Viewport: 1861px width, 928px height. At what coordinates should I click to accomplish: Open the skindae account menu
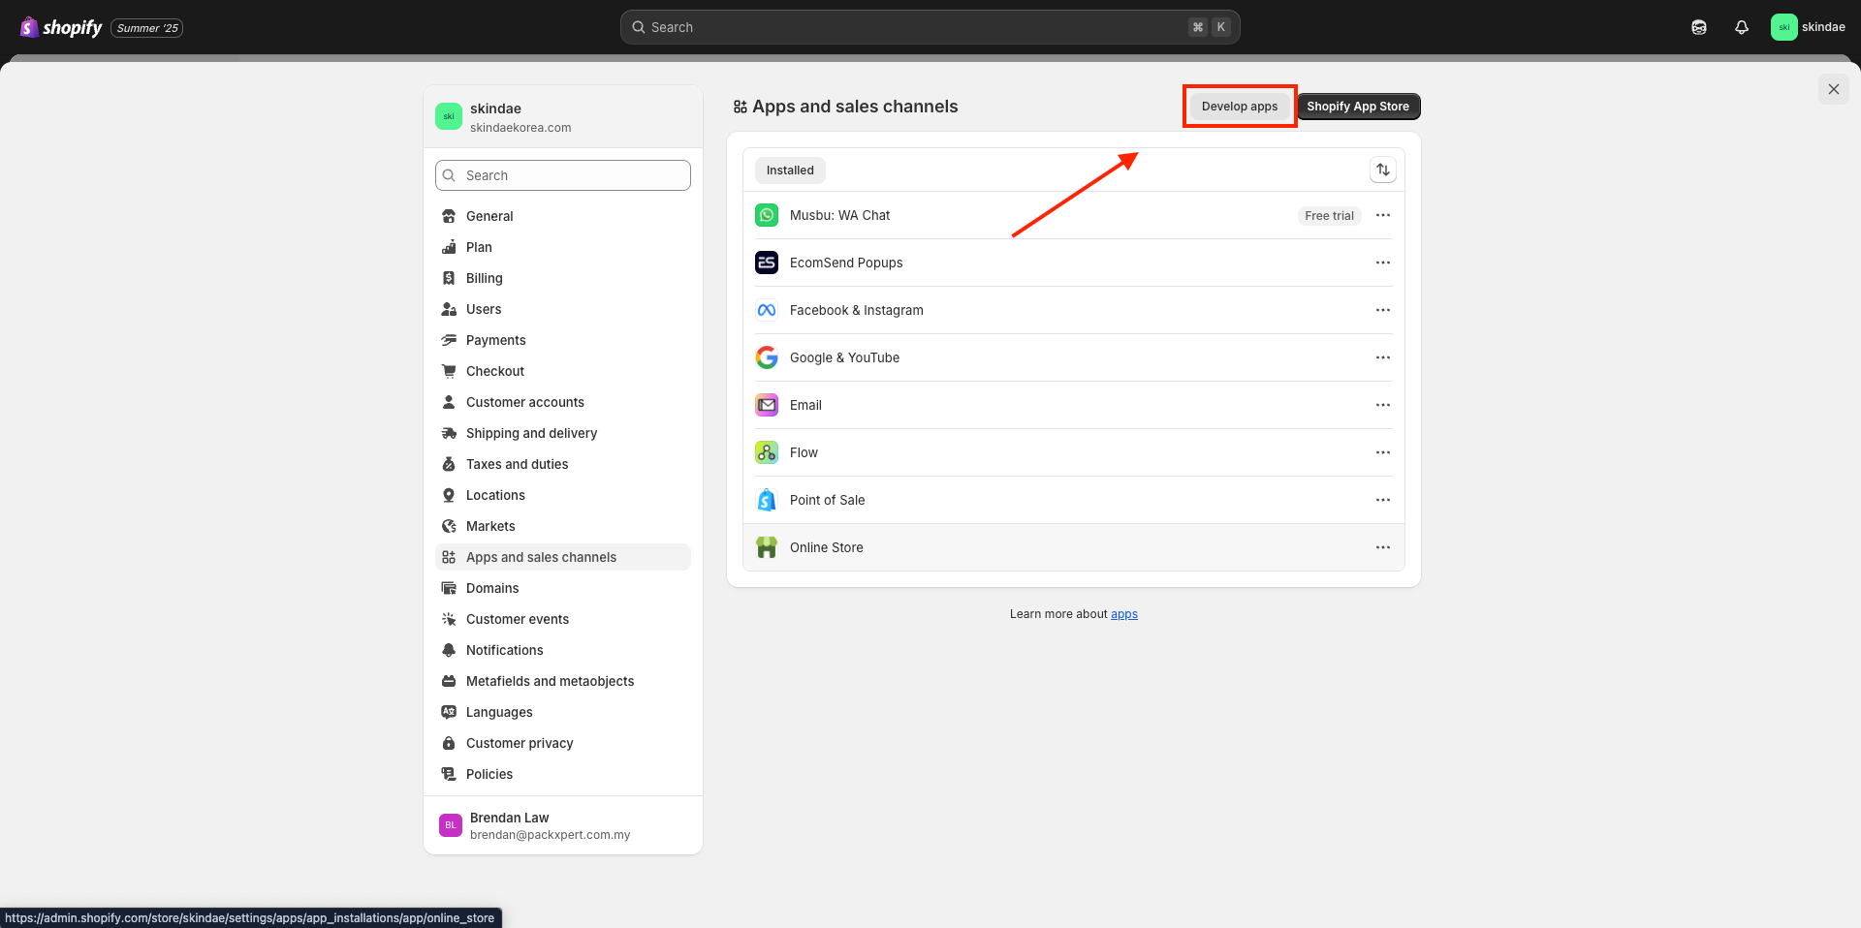click(1809, 27)
